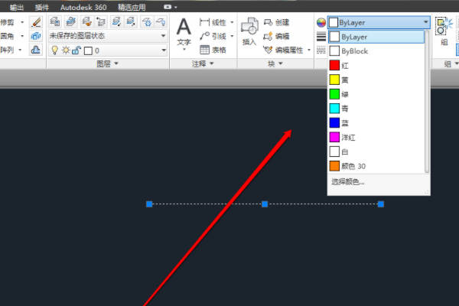The height and width of the screenshot is (306, 459).
Task: Click the Isolate Layer icon
Action: pyautogui.click(x=116, y=21)
